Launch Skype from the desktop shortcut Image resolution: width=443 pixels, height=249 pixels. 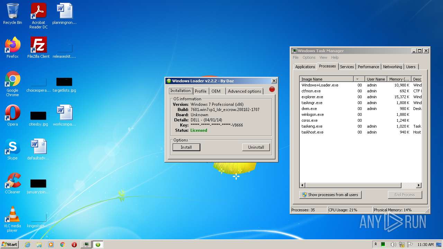pos(12,149)
